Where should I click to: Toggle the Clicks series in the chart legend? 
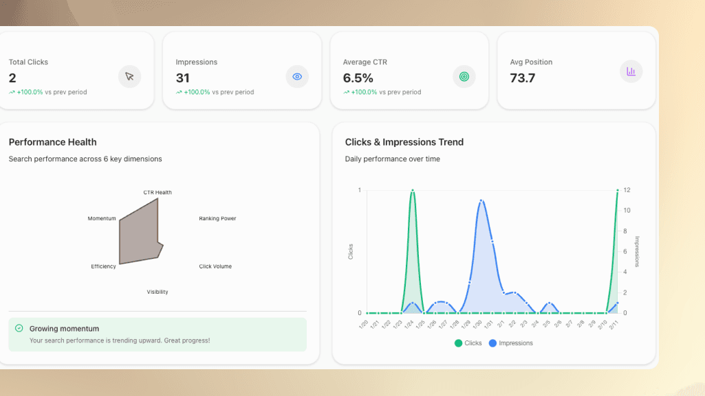tap(468, 343)
